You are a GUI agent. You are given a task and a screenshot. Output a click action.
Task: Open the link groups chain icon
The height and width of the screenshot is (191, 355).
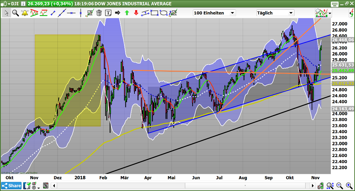coord(34,186)
